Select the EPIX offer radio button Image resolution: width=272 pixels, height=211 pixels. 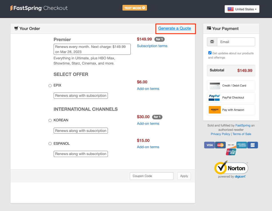(50, 86)
